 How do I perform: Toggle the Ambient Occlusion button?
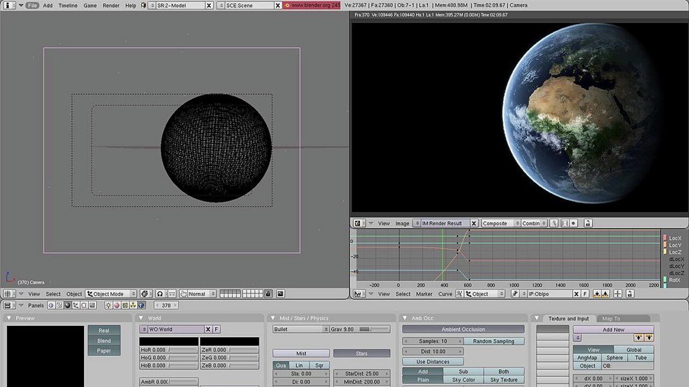click(463, 329)
